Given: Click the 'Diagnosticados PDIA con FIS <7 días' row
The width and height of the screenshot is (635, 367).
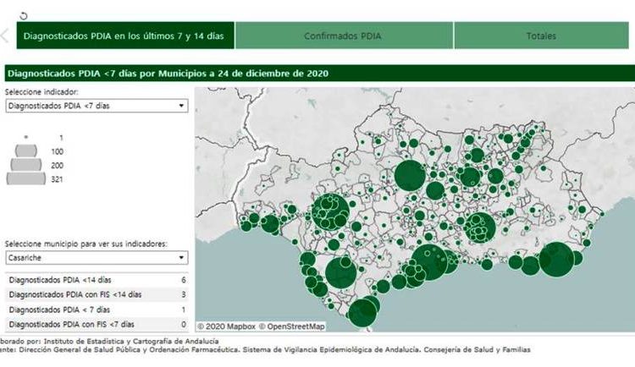Looking at the screenshot, I should pos(96,325).
